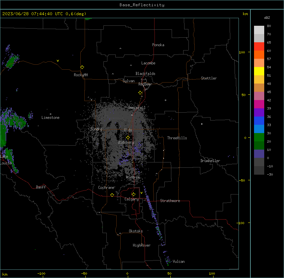Click the Airdrie city label
Image resolution: width=284 pixels, height=278 pixels.
pyautogui.click(x=133, y=177)
